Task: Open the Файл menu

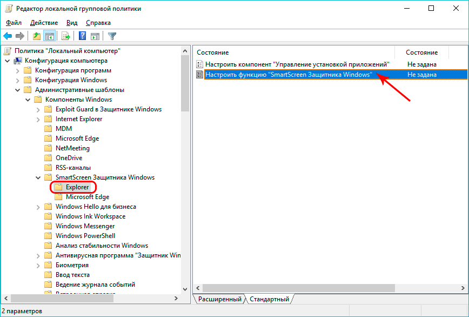Action: click(x=14, y=23)
